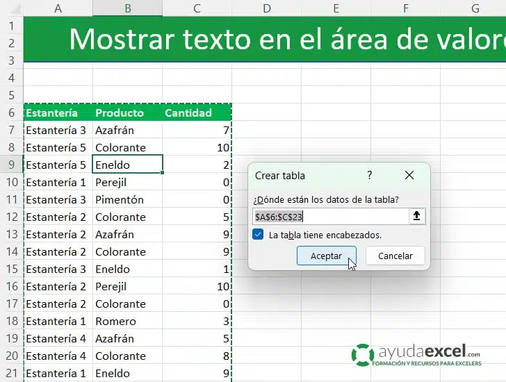Select column D header
The image size is (506, 382).
(x=267, y=8)
